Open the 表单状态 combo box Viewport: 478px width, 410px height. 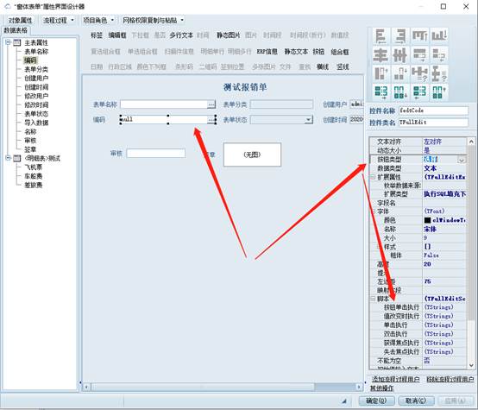click(309, 120)
